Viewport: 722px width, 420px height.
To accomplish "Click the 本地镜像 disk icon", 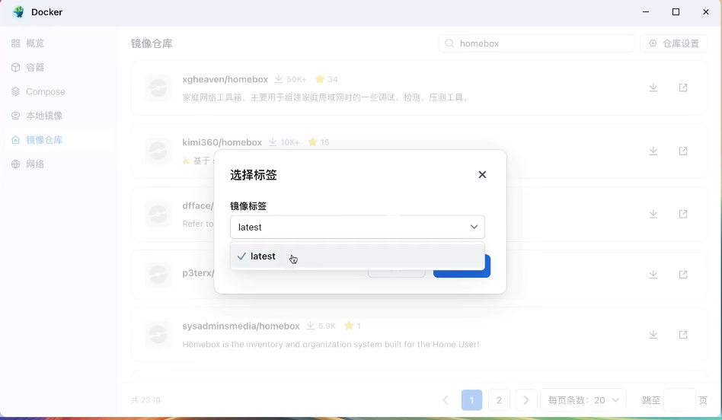I will click(x=16, y=116).
